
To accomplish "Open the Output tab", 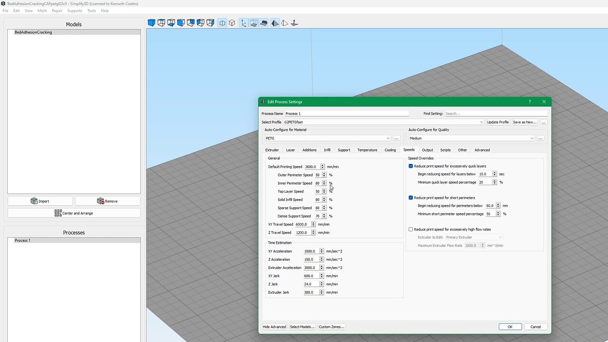I will point(427,150).
